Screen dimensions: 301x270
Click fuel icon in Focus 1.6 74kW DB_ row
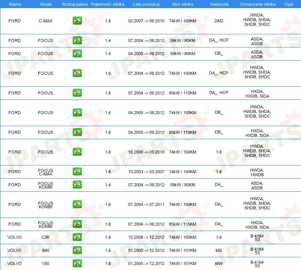coord(77,113)
